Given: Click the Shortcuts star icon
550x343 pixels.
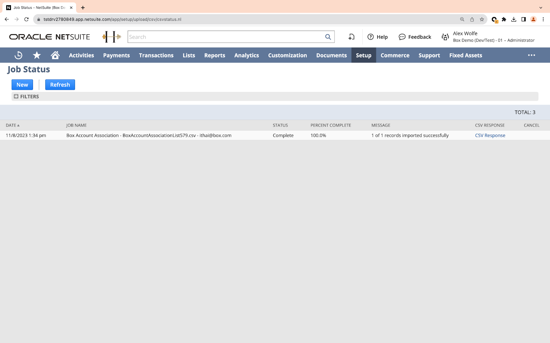Looking at the screenshot, I should click(x=37, y=55).
